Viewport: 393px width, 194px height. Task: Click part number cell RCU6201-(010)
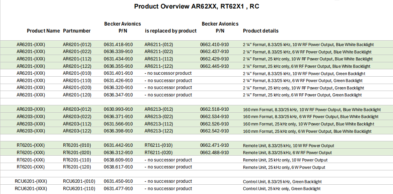pos(79,182)
